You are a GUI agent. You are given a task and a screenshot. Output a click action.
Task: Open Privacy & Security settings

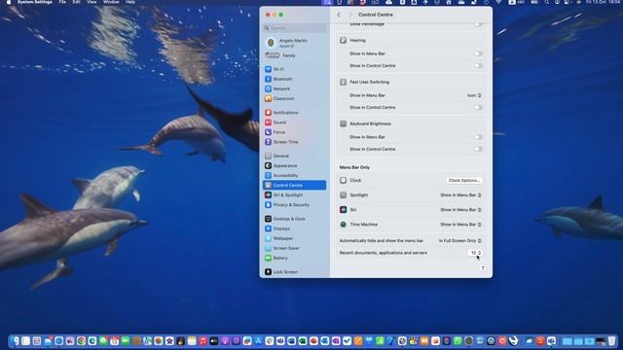pos(294,205)
